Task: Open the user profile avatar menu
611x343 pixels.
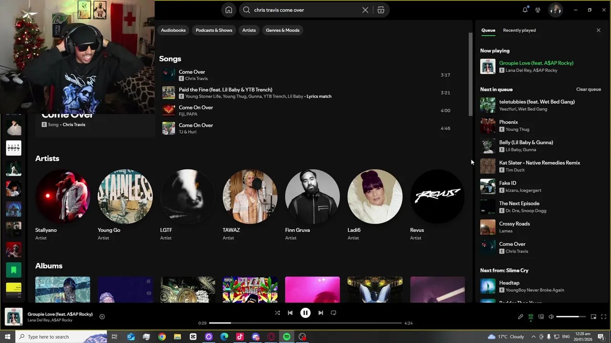Action: [x=555, y=10]
